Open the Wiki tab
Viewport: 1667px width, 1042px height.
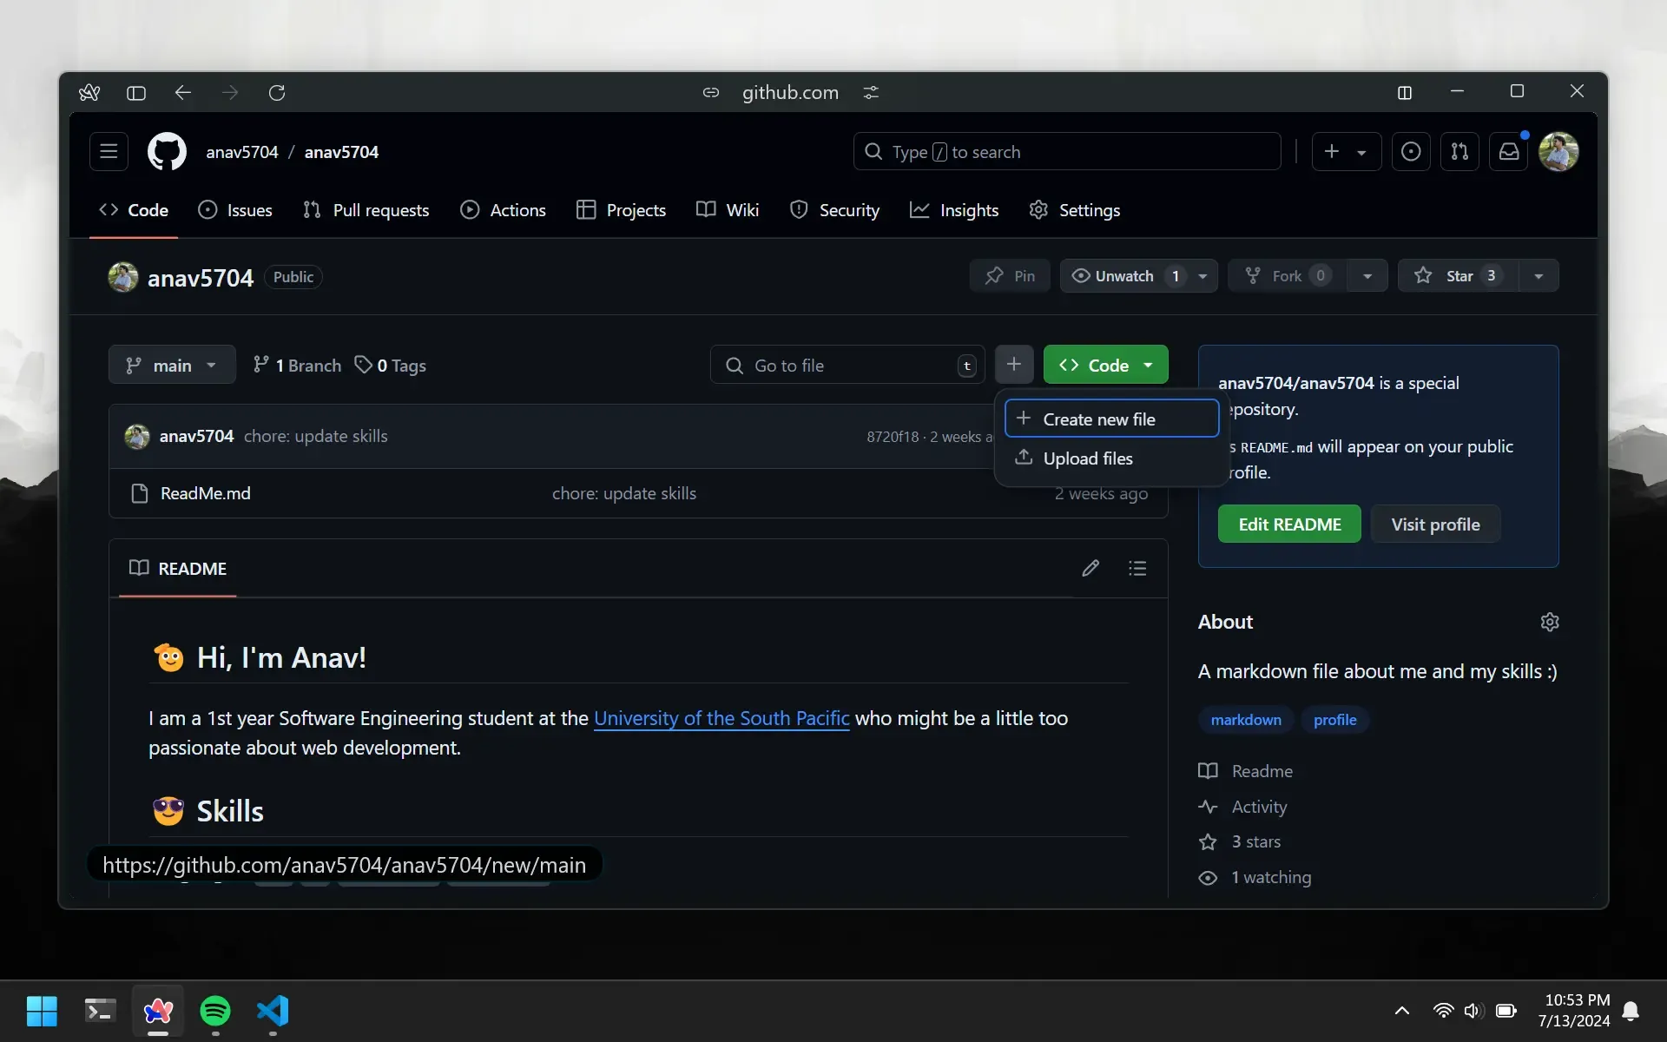(x=728, y=210)
